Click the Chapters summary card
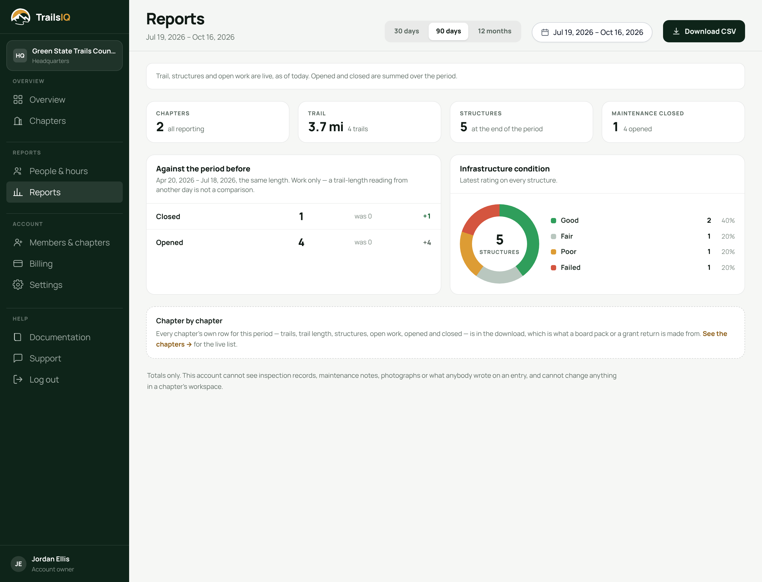The width and height of the screenshot is (762, 582). pyautogui.click(x=217, y=122)
